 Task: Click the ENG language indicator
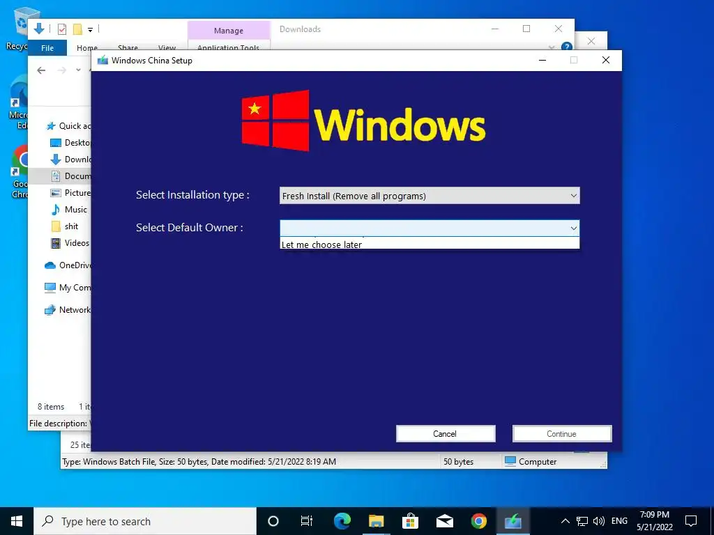[x=619, y=521]
